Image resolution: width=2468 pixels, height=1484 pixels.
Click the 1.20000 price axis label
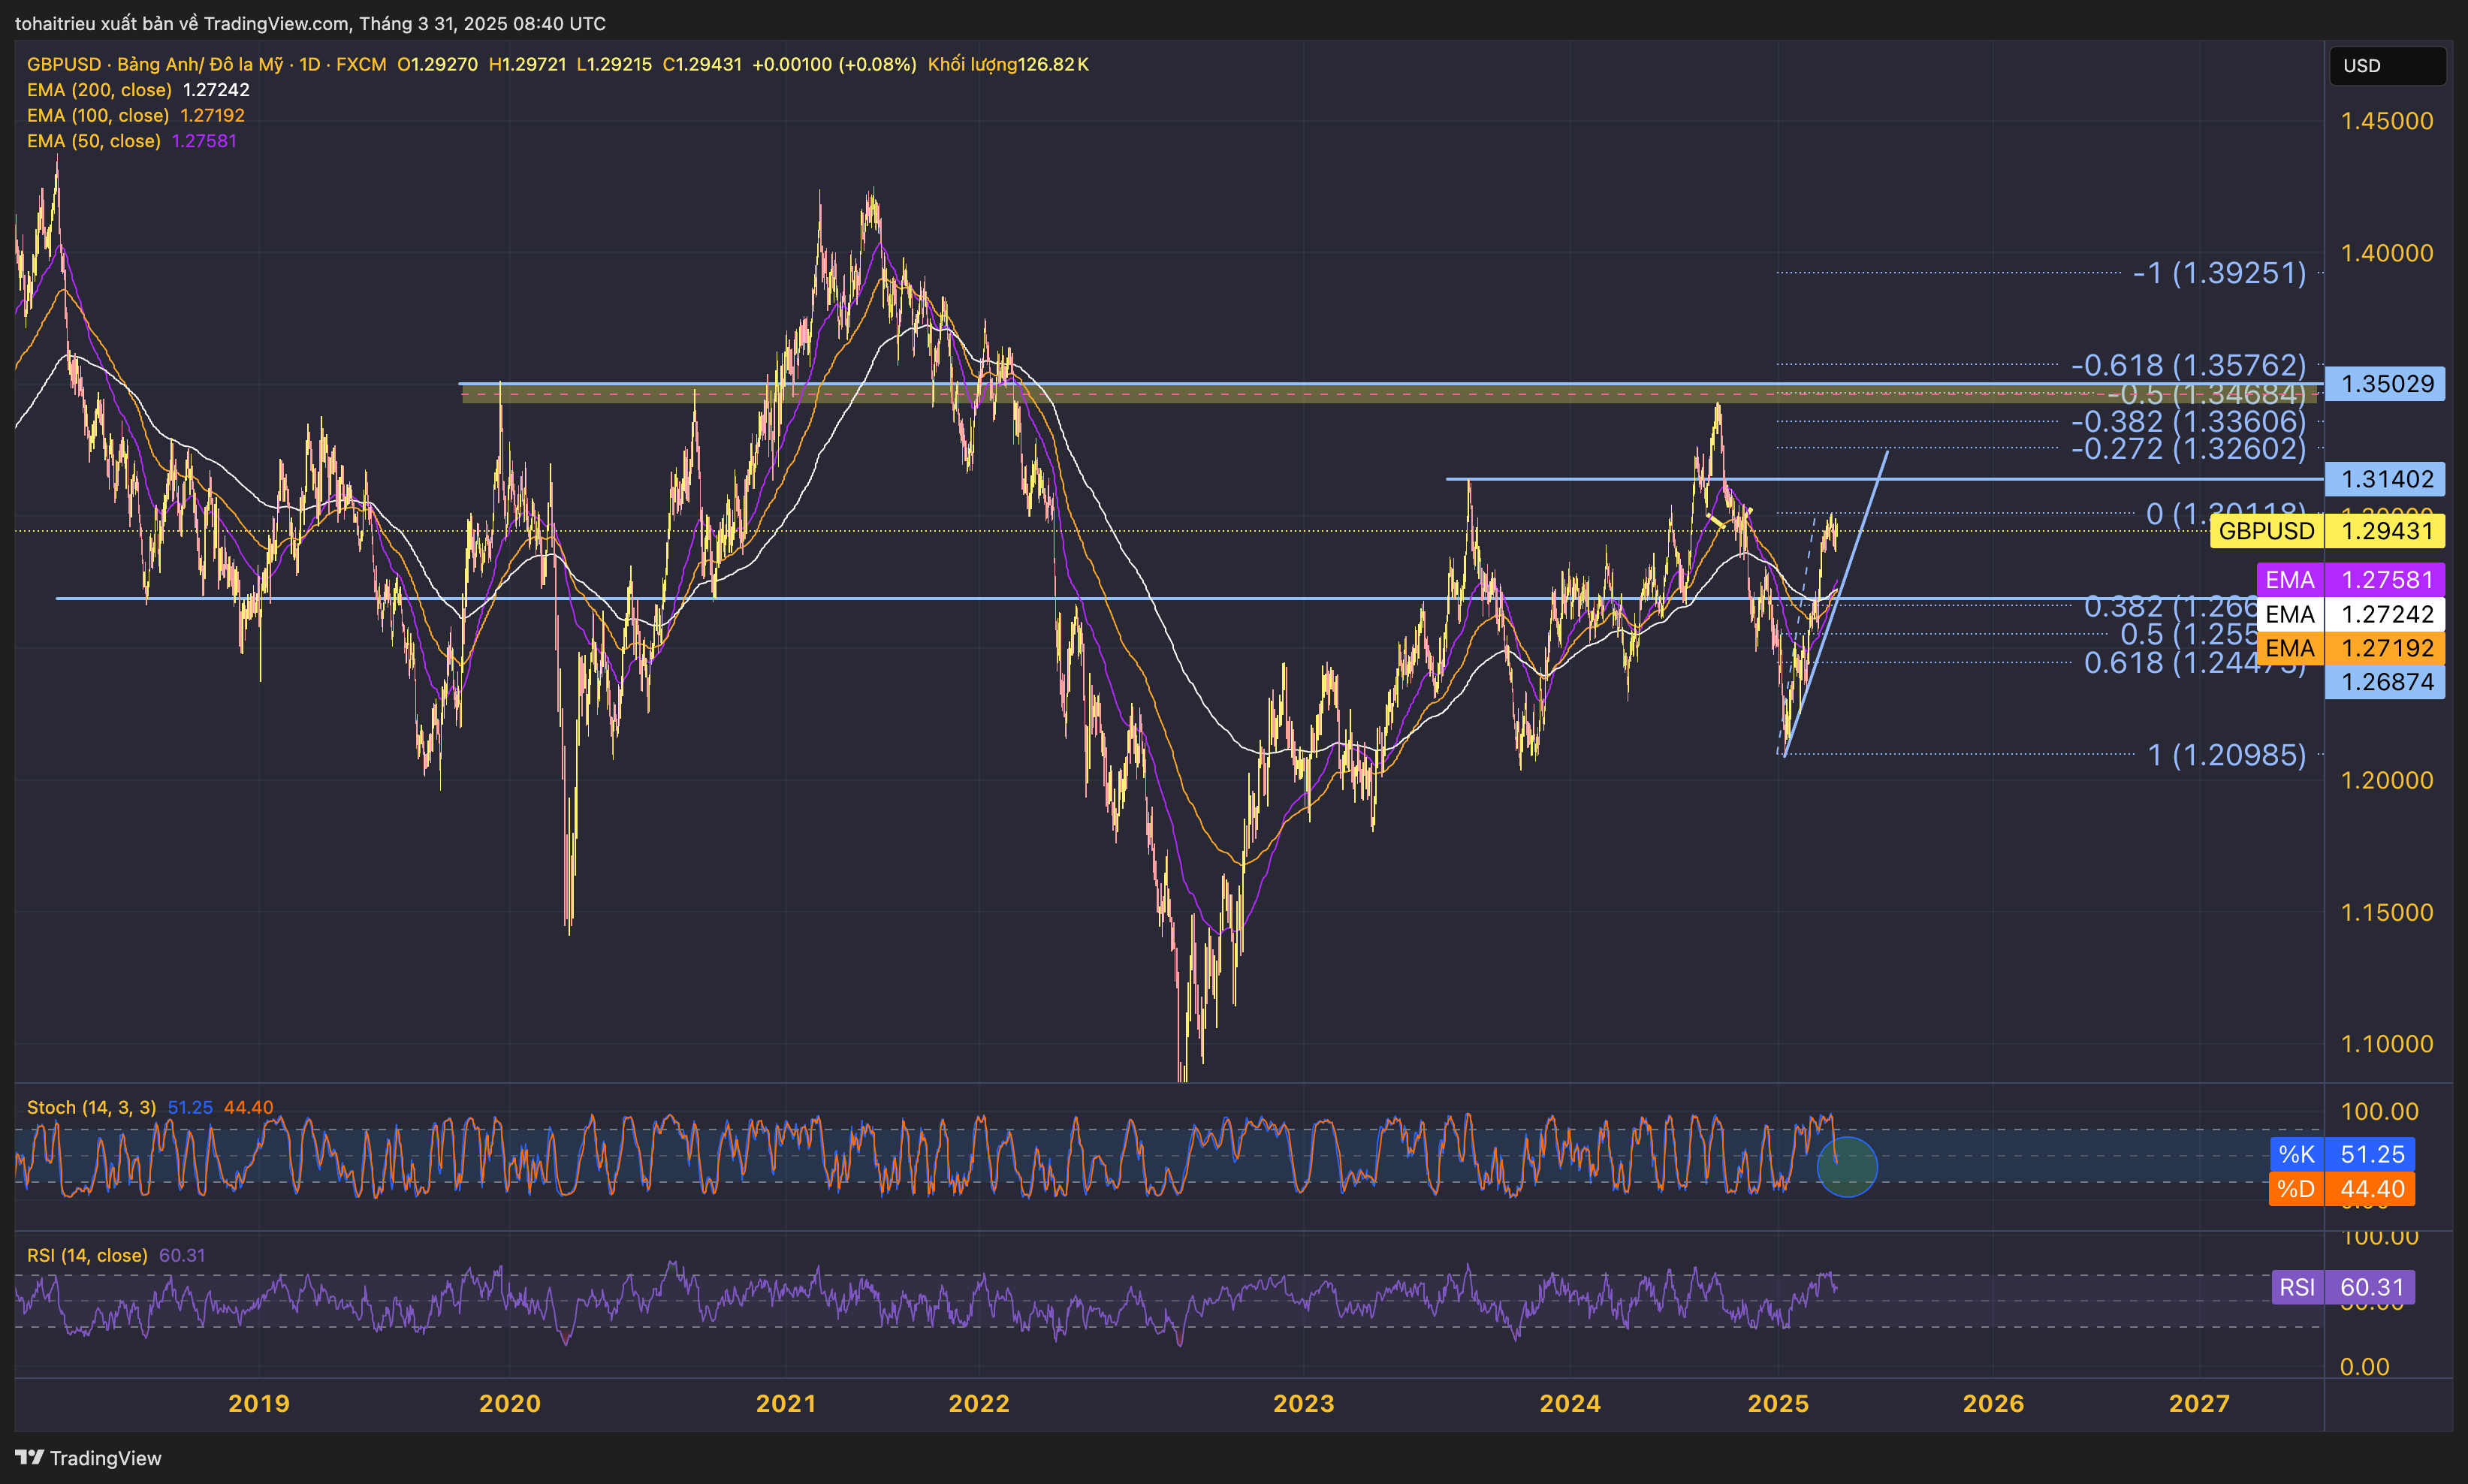[2387, 780]
